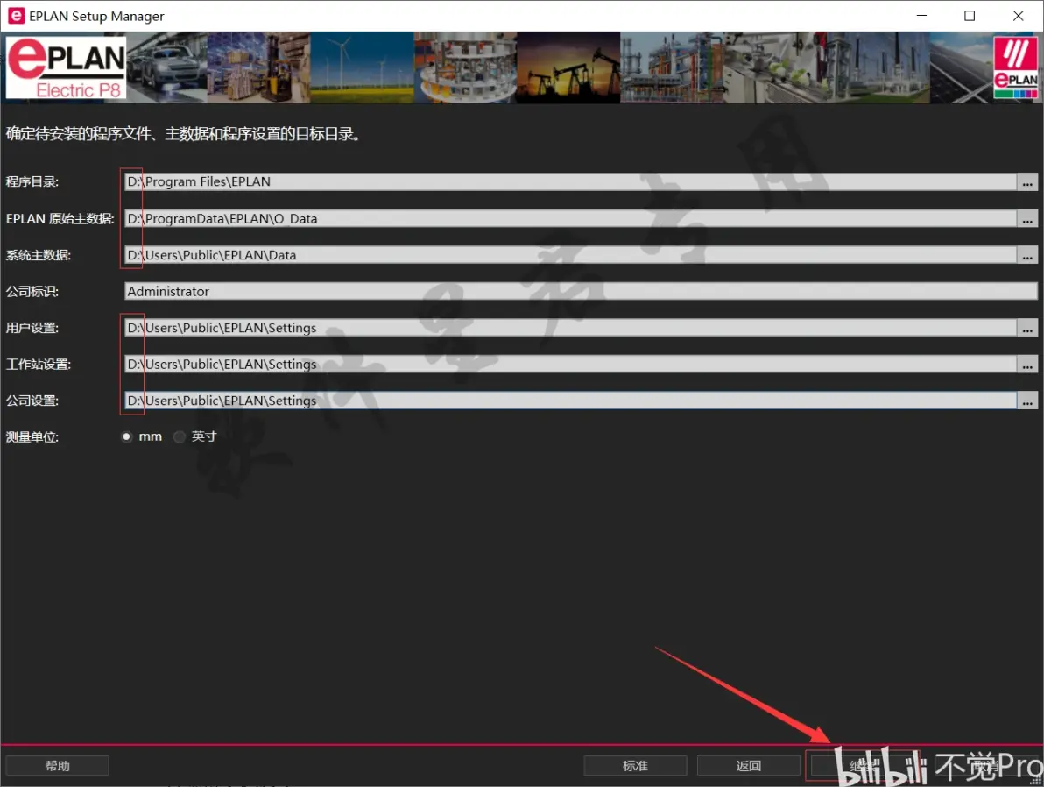Screen dimensions: 1044x787
Task: Open folder picker for 工作站设置
Action: (x=1027, y=365)
